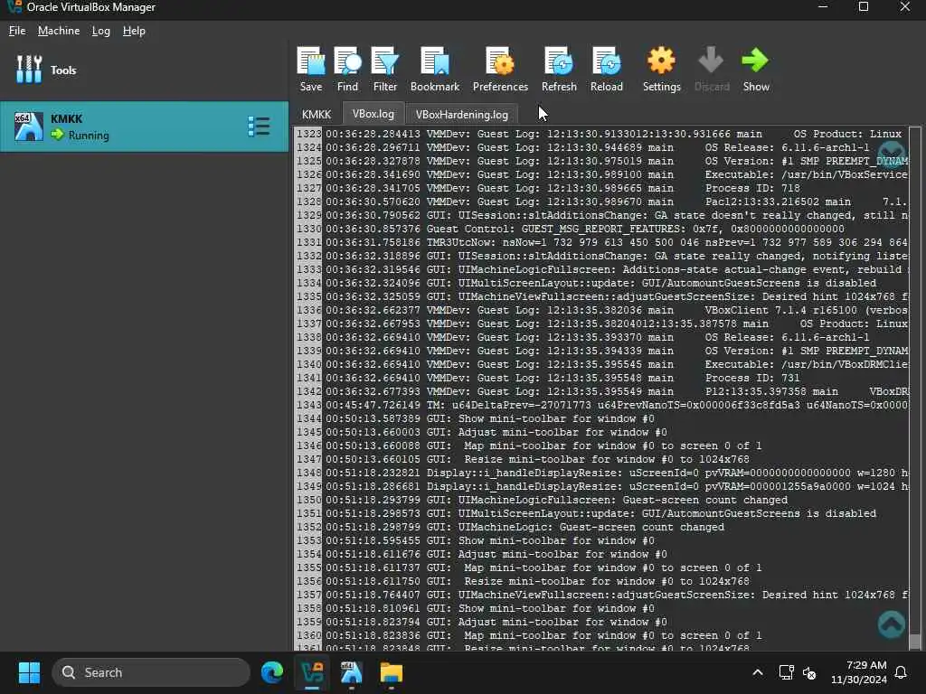Open the Log menu

[x=101, y=31]
